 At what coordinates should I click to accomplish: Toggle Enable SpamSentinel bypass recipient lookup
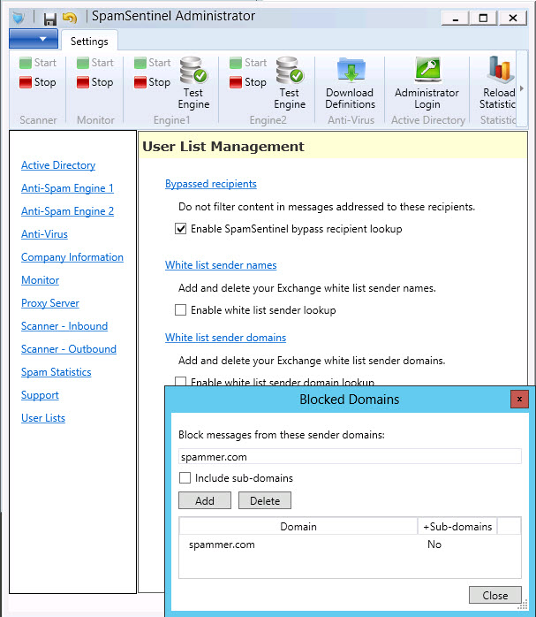pyautogui.click(x=181, y=229)
